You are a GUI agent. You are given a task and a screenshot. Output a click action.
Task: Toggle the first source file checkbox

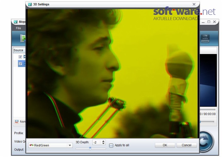pos(20,57)
